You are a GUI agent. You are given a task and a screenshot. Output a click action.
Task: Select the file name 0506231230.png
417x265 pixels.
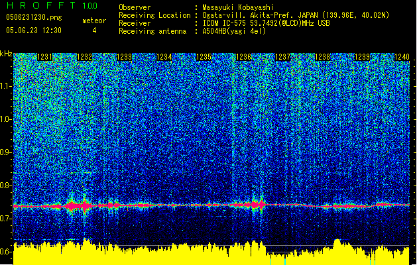(34, 17)
